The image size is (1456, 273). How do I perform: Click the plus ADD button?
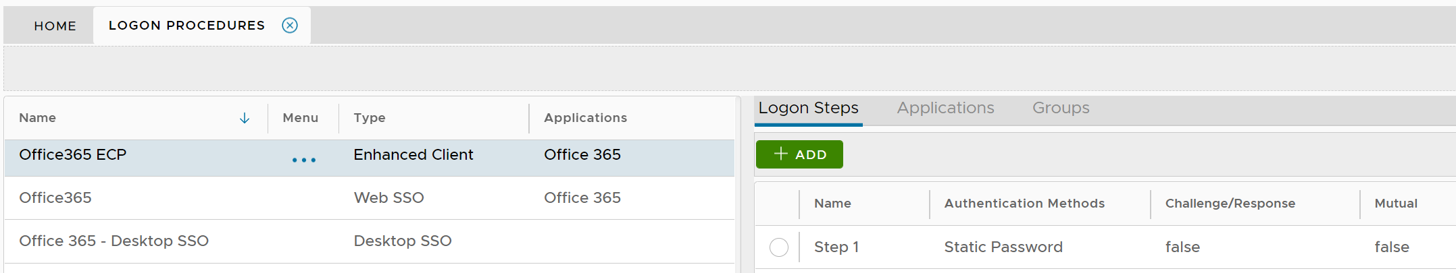click(x=799, y=154)
